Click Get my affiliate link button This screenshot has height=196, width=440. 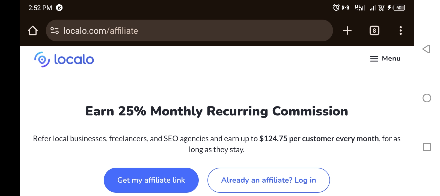151,180
